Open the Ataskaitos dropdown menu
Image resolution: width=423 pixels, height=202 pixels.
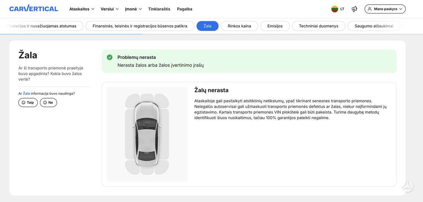pyautogui.click(x=82, y=9)
